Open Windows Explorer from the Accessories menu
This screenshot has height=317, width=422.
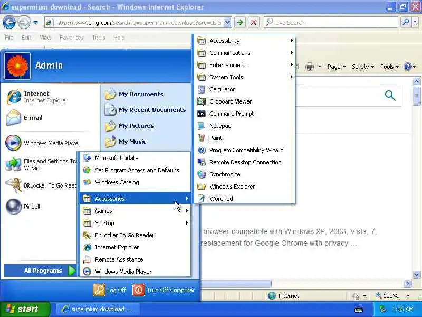pyautogui.click(x=244, y=187)
